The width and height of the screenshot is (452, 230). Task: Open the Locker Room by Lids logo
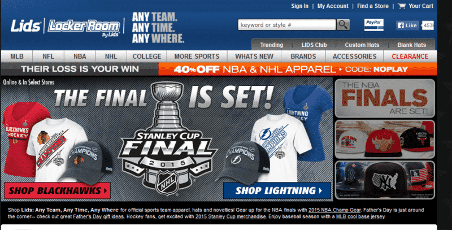coord(84,28)
